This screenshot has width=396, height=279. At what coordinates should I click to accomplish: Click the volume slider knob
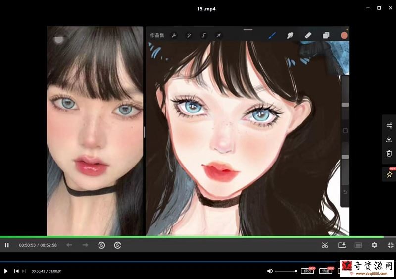(296, 271)
